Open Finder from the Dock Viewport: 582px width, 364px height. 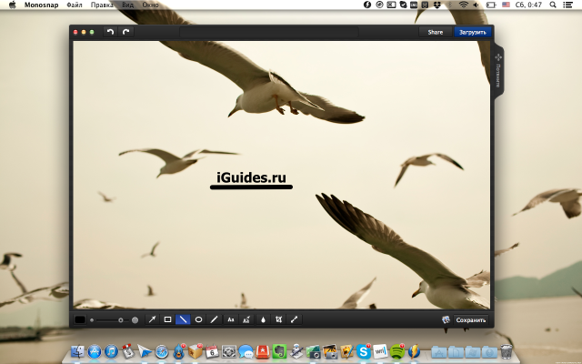(x=77, y=351)
